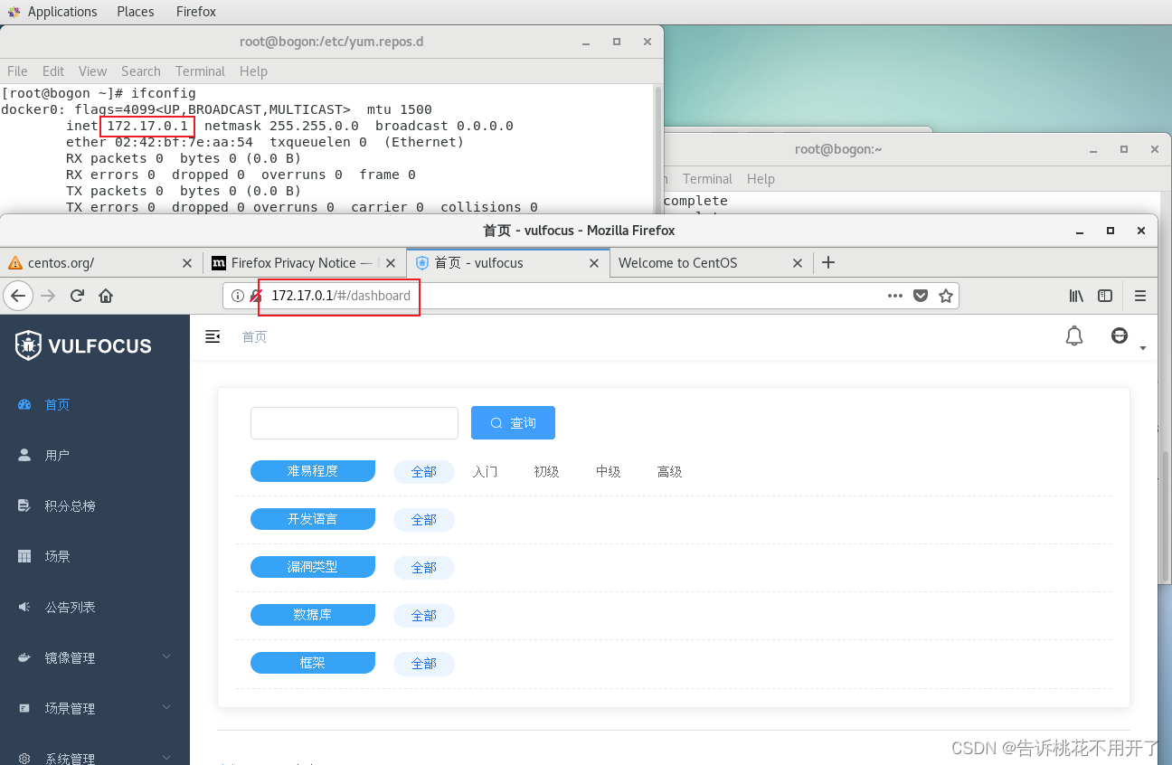Screen dimensions: 1172x765
Task: Go to the Firefox home page icon
Action: click(x=106, y=296)
